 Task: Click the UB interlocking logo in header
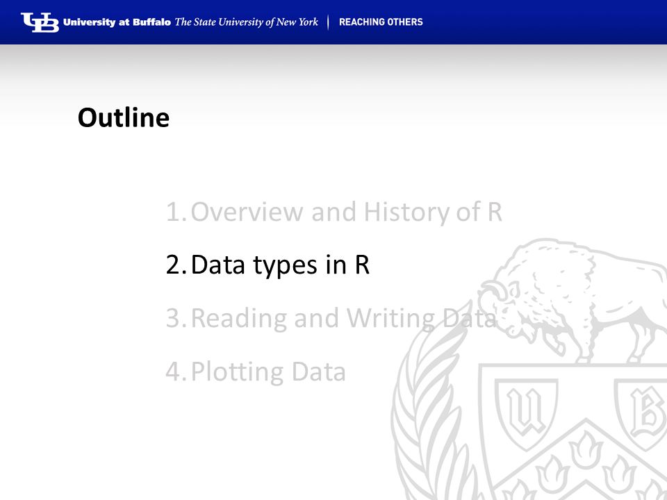[x=40, y=22]
